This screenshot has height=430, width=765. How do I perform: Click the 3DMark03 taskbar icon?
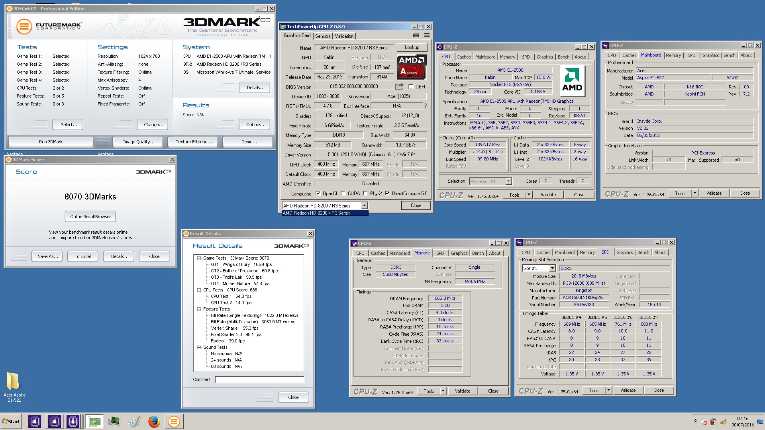174,421
